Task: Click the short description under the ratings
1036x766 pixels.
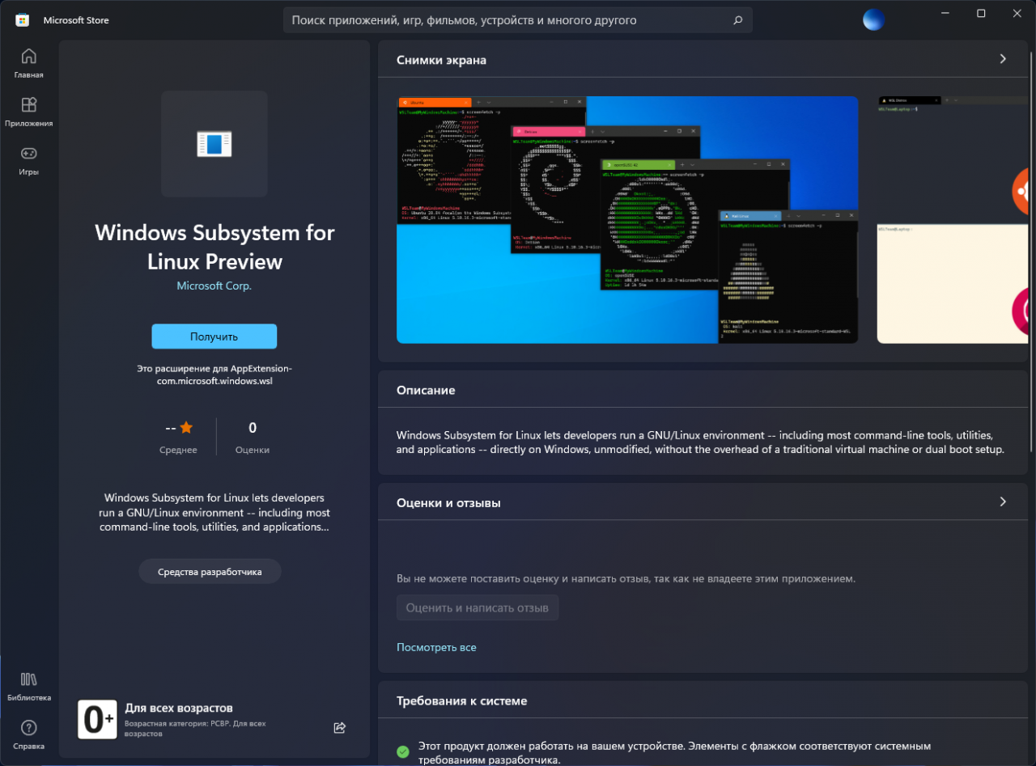Action: 214,512
